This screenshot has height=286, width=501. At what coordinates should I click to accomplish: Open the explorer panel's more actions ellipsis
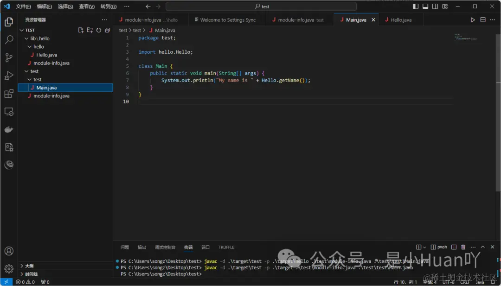(x=104, y=20)
